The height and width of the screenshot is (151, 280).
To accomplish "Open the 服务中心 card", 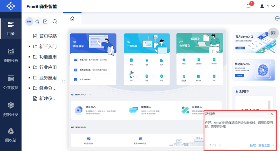I will click(x=145, y=110).
